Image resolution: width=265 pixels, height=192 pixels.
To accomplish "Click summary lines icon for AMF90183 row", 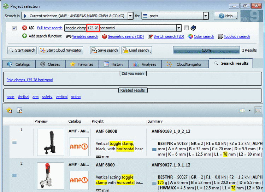I will [x=154, y=149].
